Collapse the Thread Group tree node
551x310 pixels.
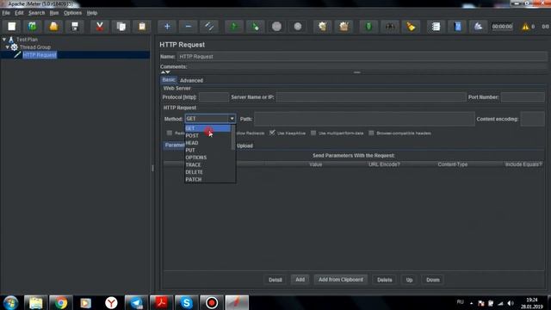(x=8, y=46)
